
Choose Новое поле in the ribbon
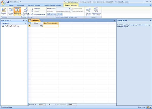pyautogui.click(x=11, y=12)
